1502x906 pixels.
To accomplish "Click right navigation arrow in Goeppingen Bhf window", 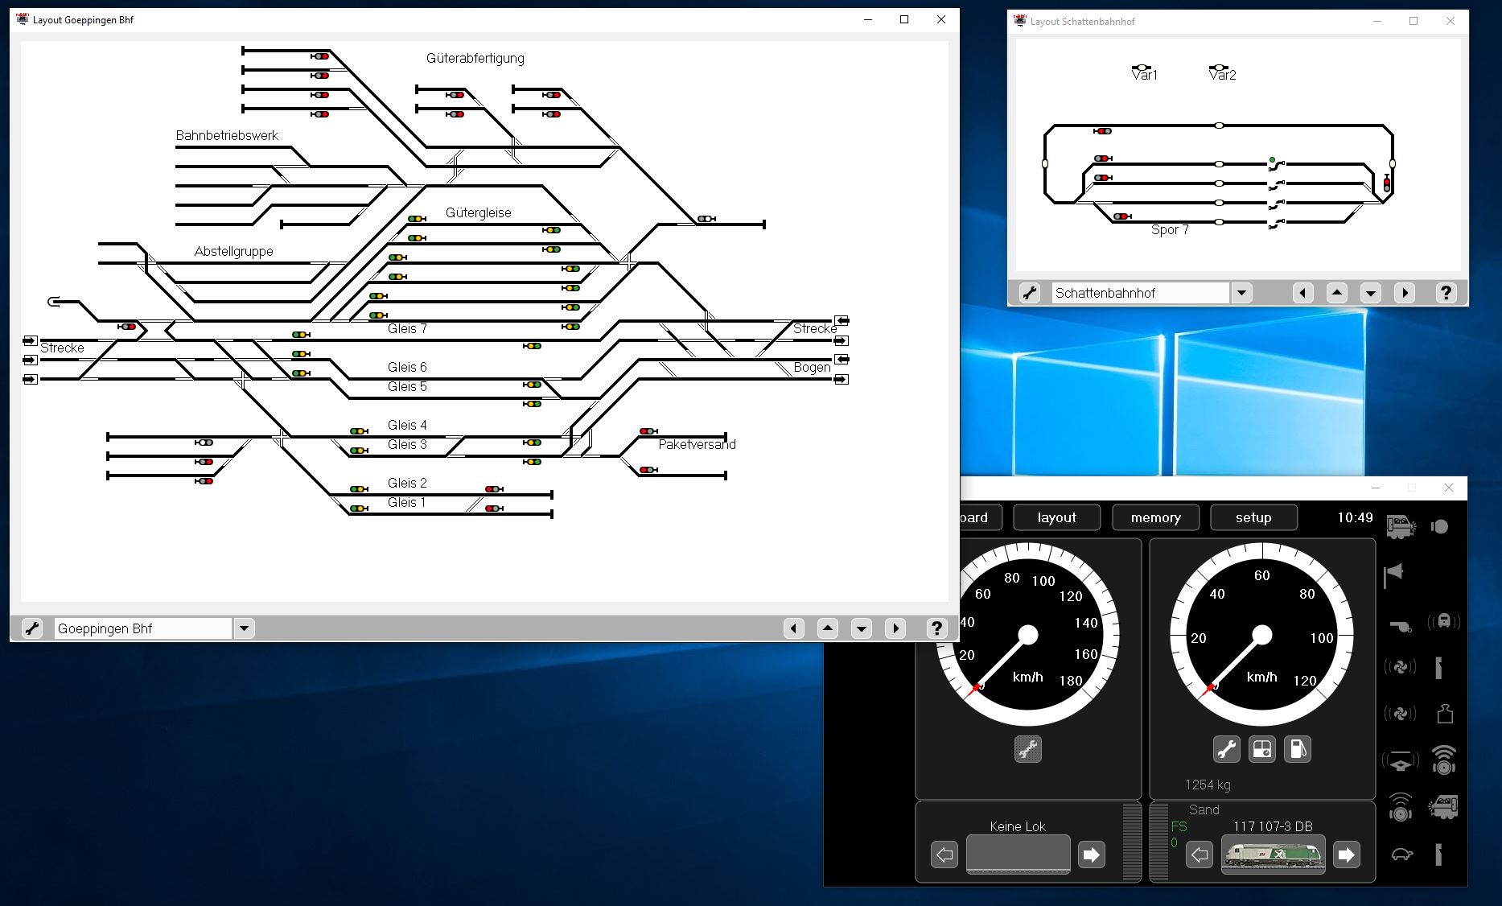I will 895,628.
